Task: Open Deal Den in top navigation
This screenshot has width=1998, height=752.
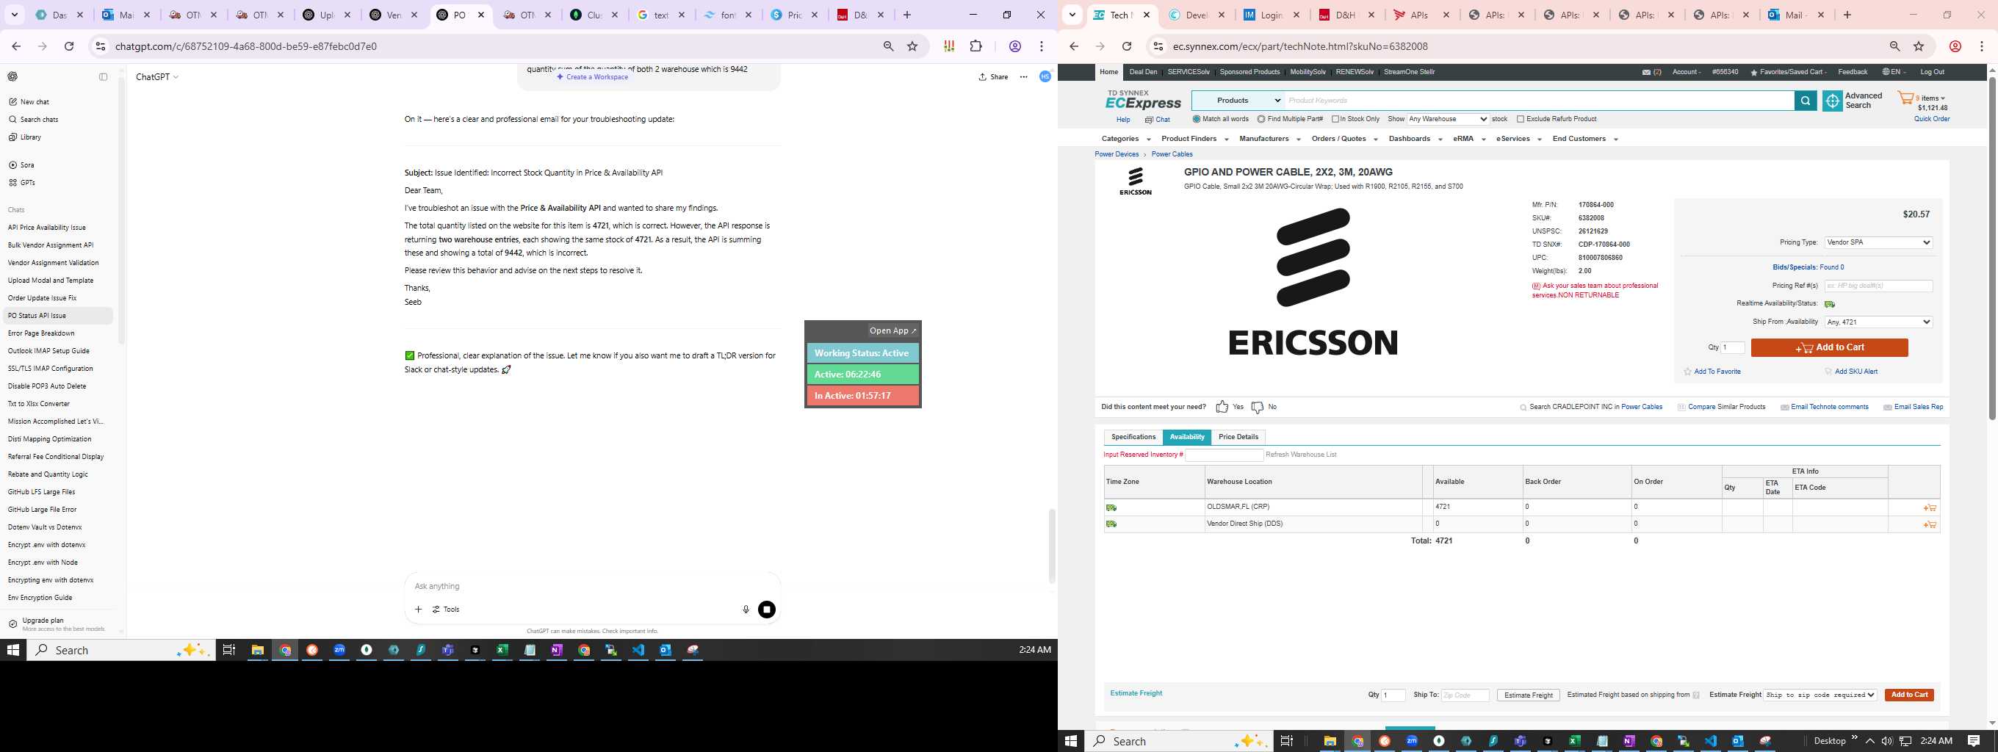Action: pyautogui.click(x=1143, y=72)
